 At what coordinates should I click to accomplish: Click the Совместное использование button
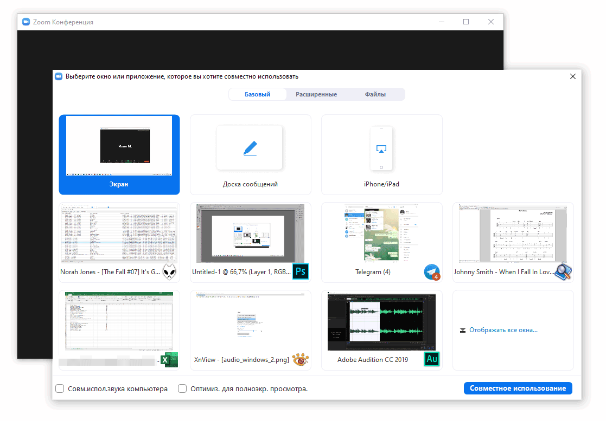pos(518,388)
